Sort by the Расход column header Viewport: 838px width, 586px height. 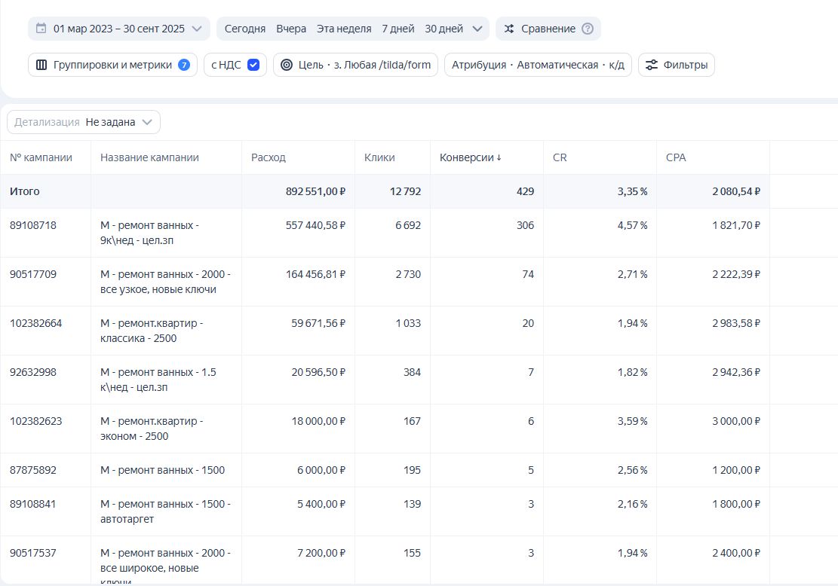269,157
